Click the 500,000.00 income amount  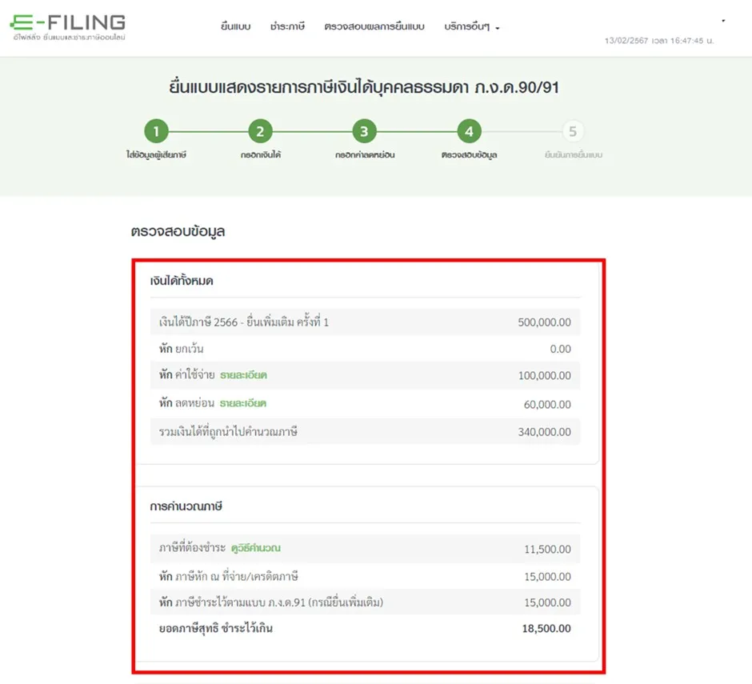[544, 322]
